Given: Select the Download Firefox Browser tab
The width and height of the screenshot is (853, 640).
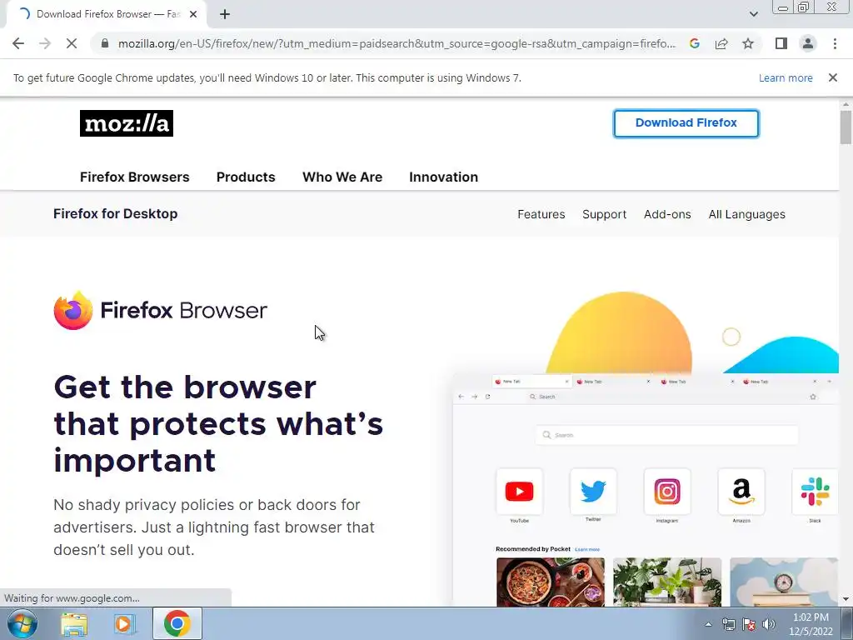Looking at the screenshot, I should coord(107,14).
